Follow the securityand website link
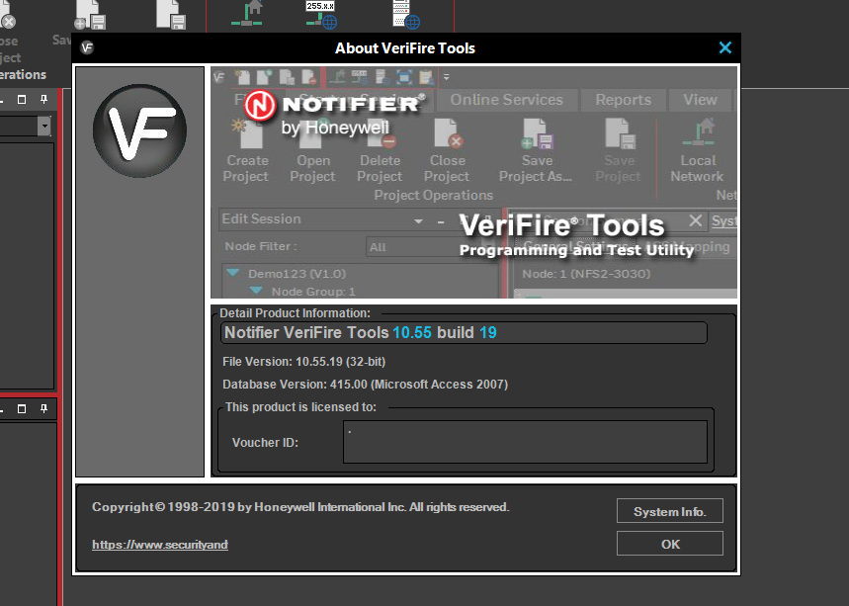The width and height of the screenshot is (849, 606). click(159, 544)
